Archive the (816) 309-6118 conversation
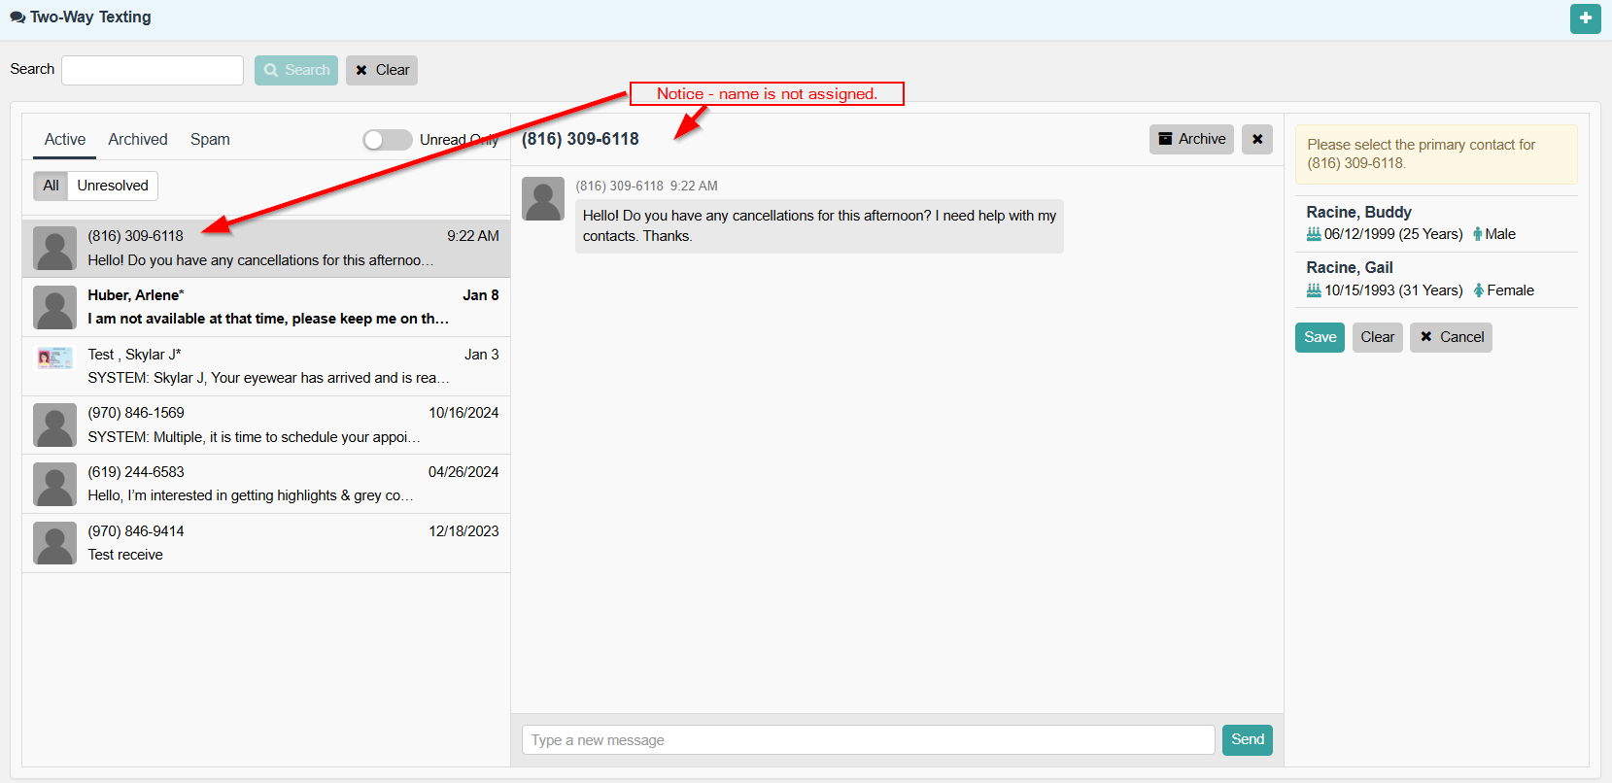 [x=1191, y=139]
